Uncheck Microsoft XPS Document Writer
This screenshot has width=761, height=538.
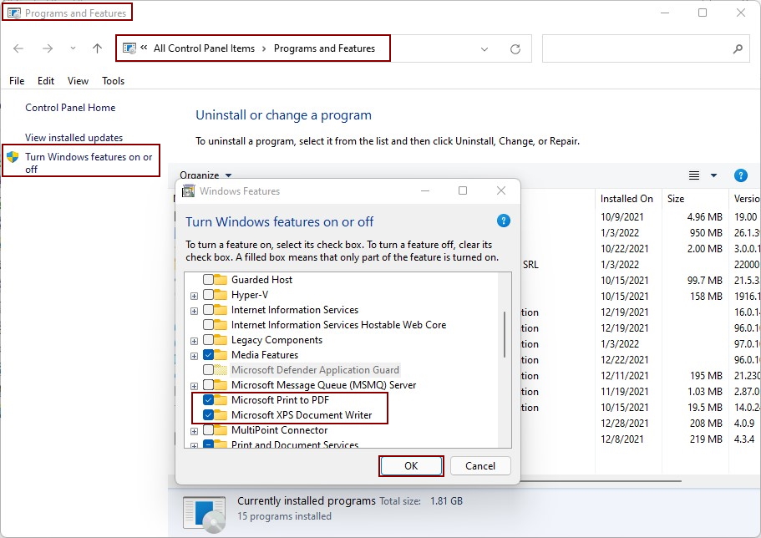pyautogui.click(x=208, y=415)
